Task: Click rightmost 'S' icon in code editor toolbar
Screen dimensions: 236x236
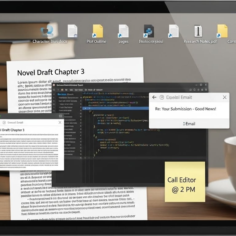Action: [206, 90]
